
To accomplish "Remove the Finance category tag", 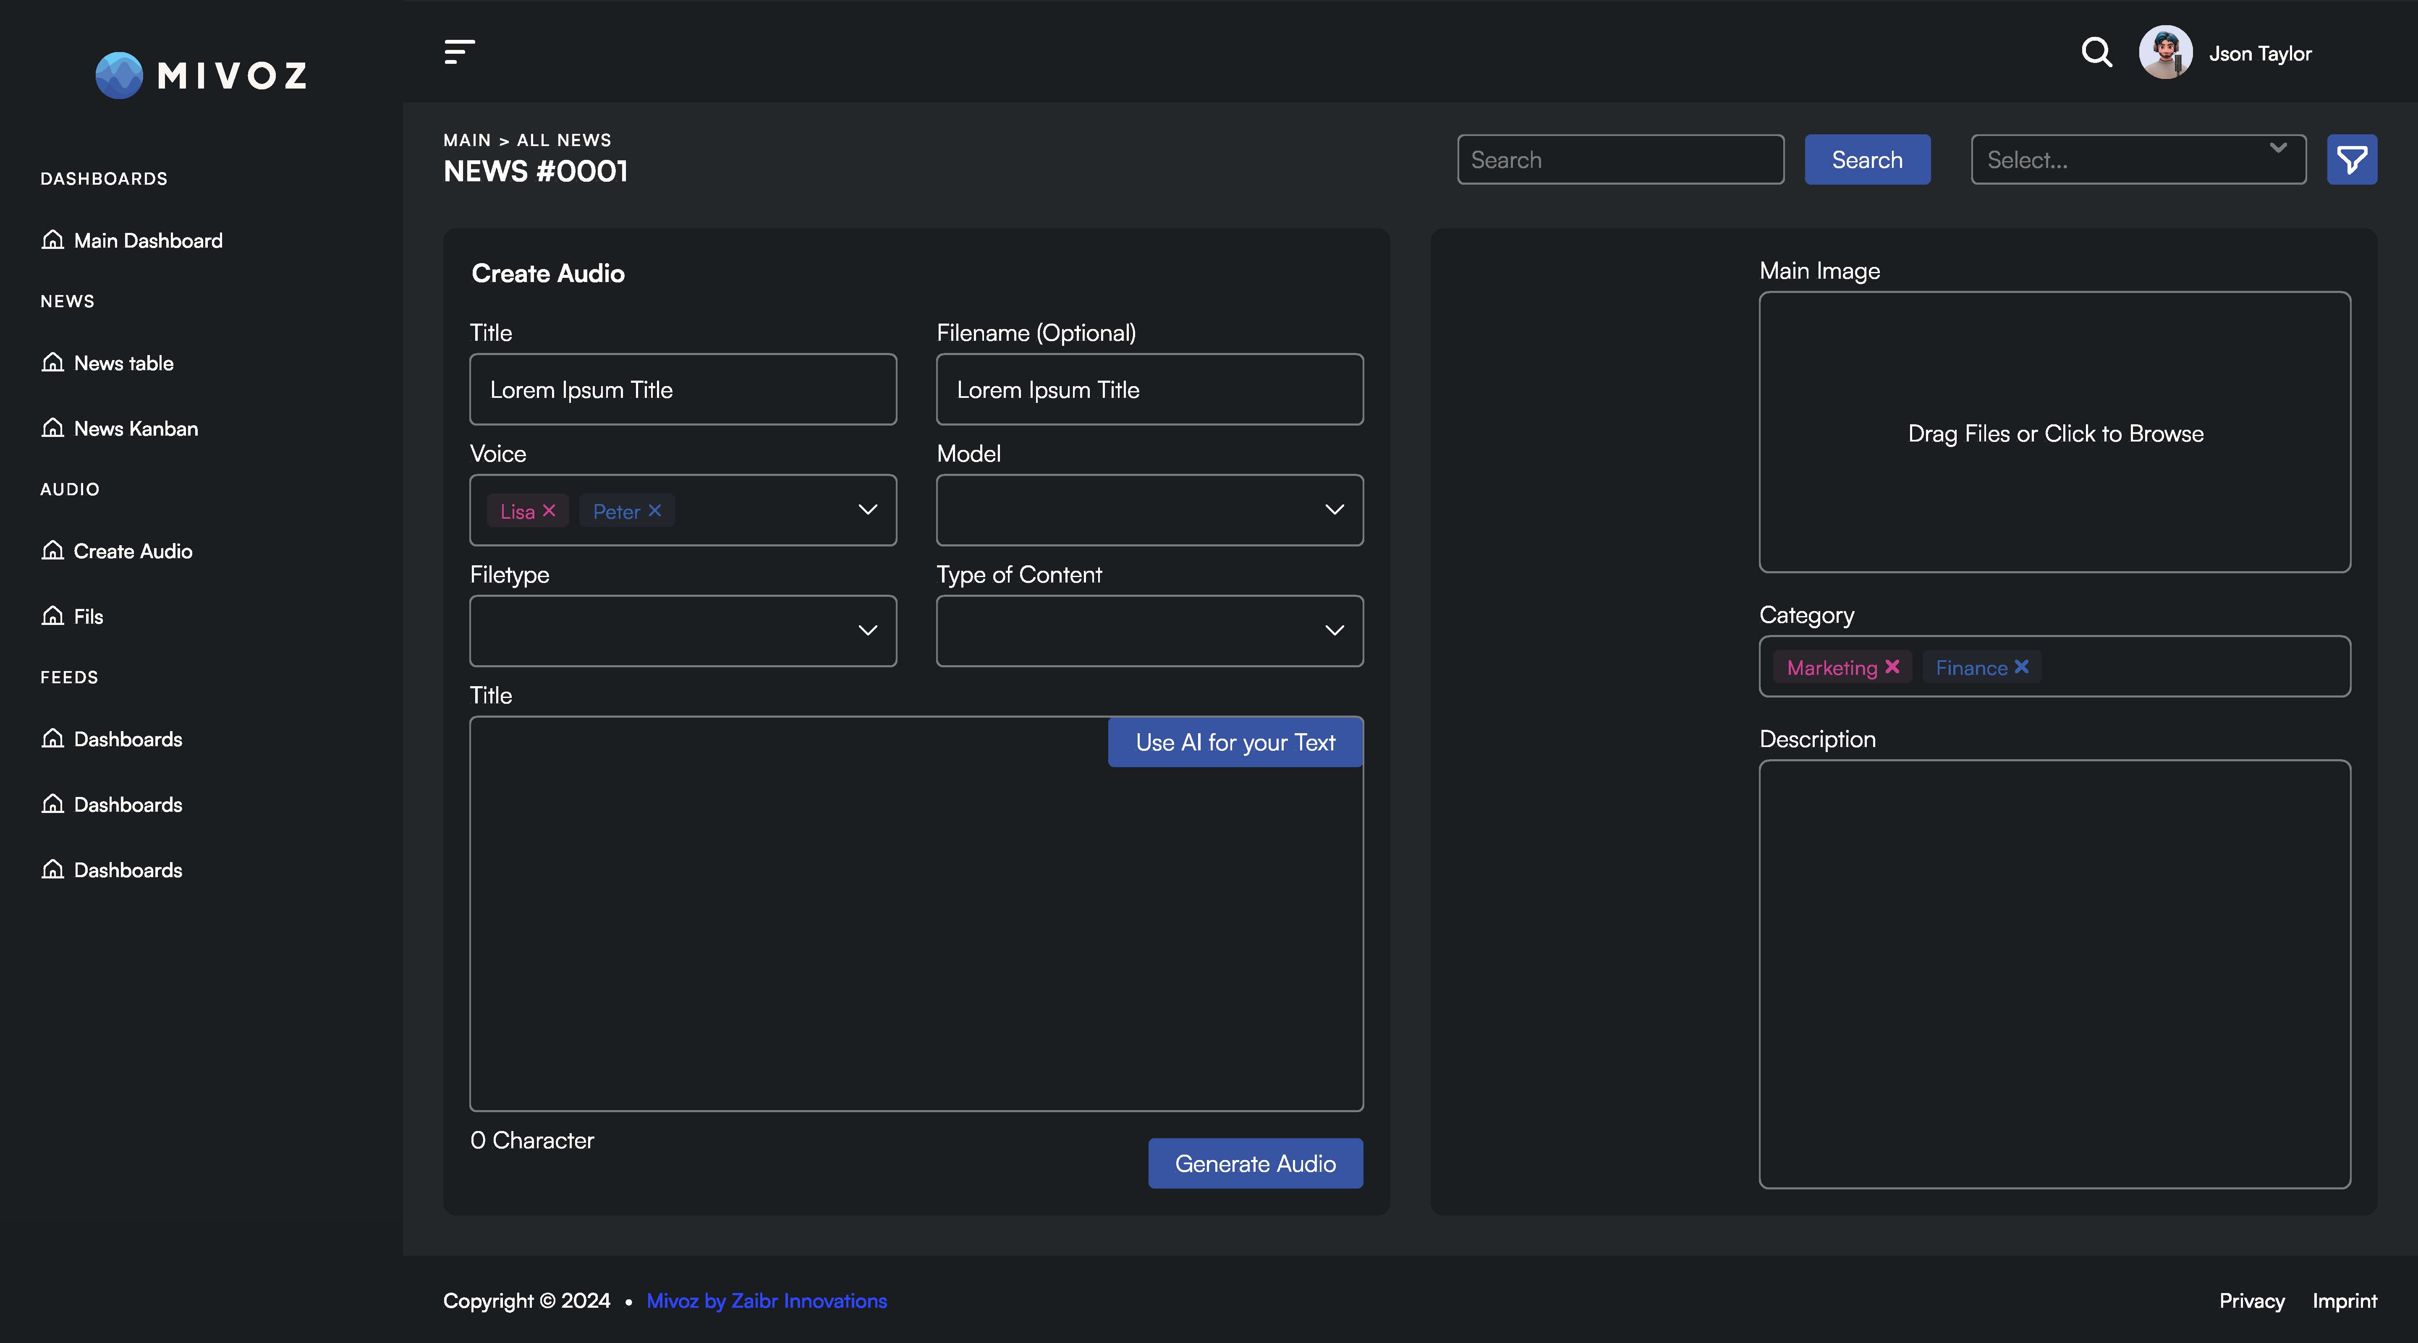I will (2021, 666).
